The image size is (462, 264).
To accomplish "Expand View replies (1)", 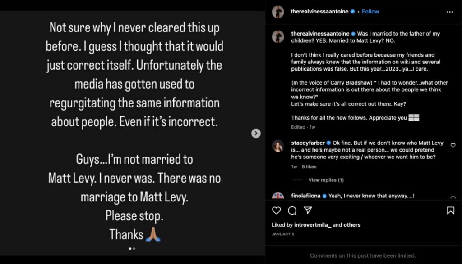I will 326,180.
